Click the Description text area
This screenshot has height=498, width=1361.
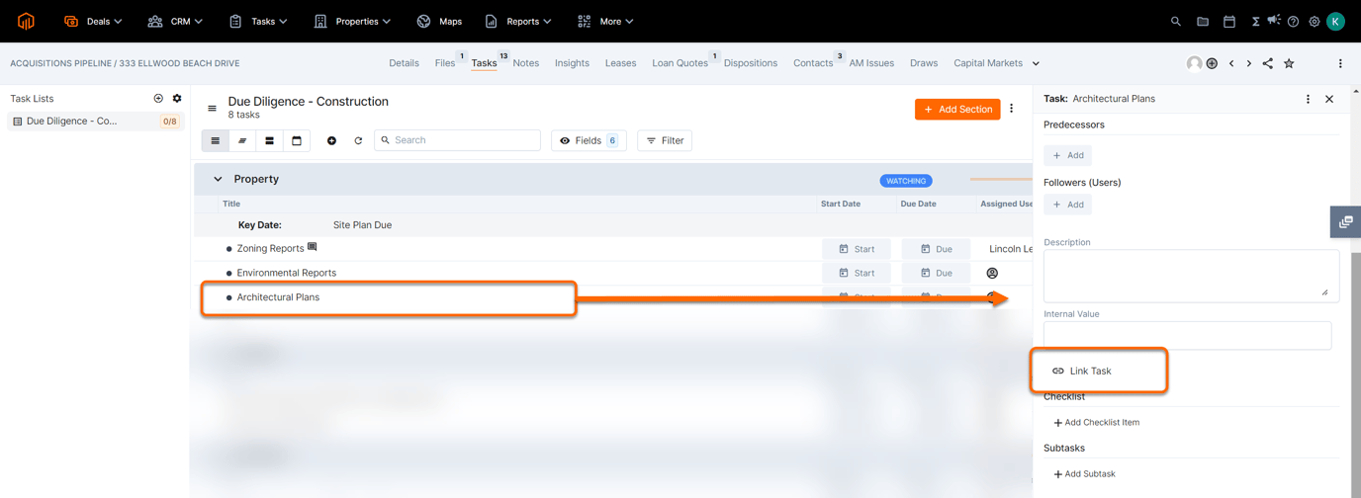point(1191,275)
